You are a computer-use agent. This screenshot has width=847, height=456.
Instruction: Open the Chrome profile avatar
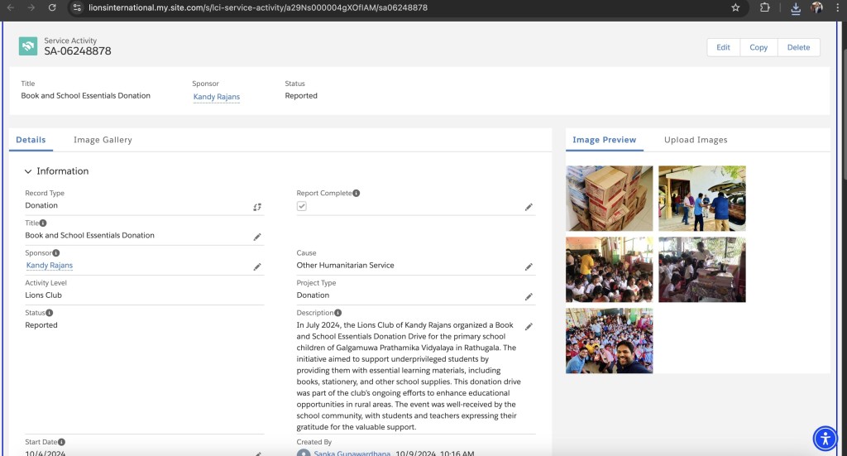point(816,7)
